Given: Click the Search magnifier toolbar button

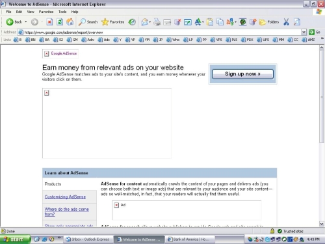Looking at the screenshot, I should pyautogui.click(x=88, y=22).
